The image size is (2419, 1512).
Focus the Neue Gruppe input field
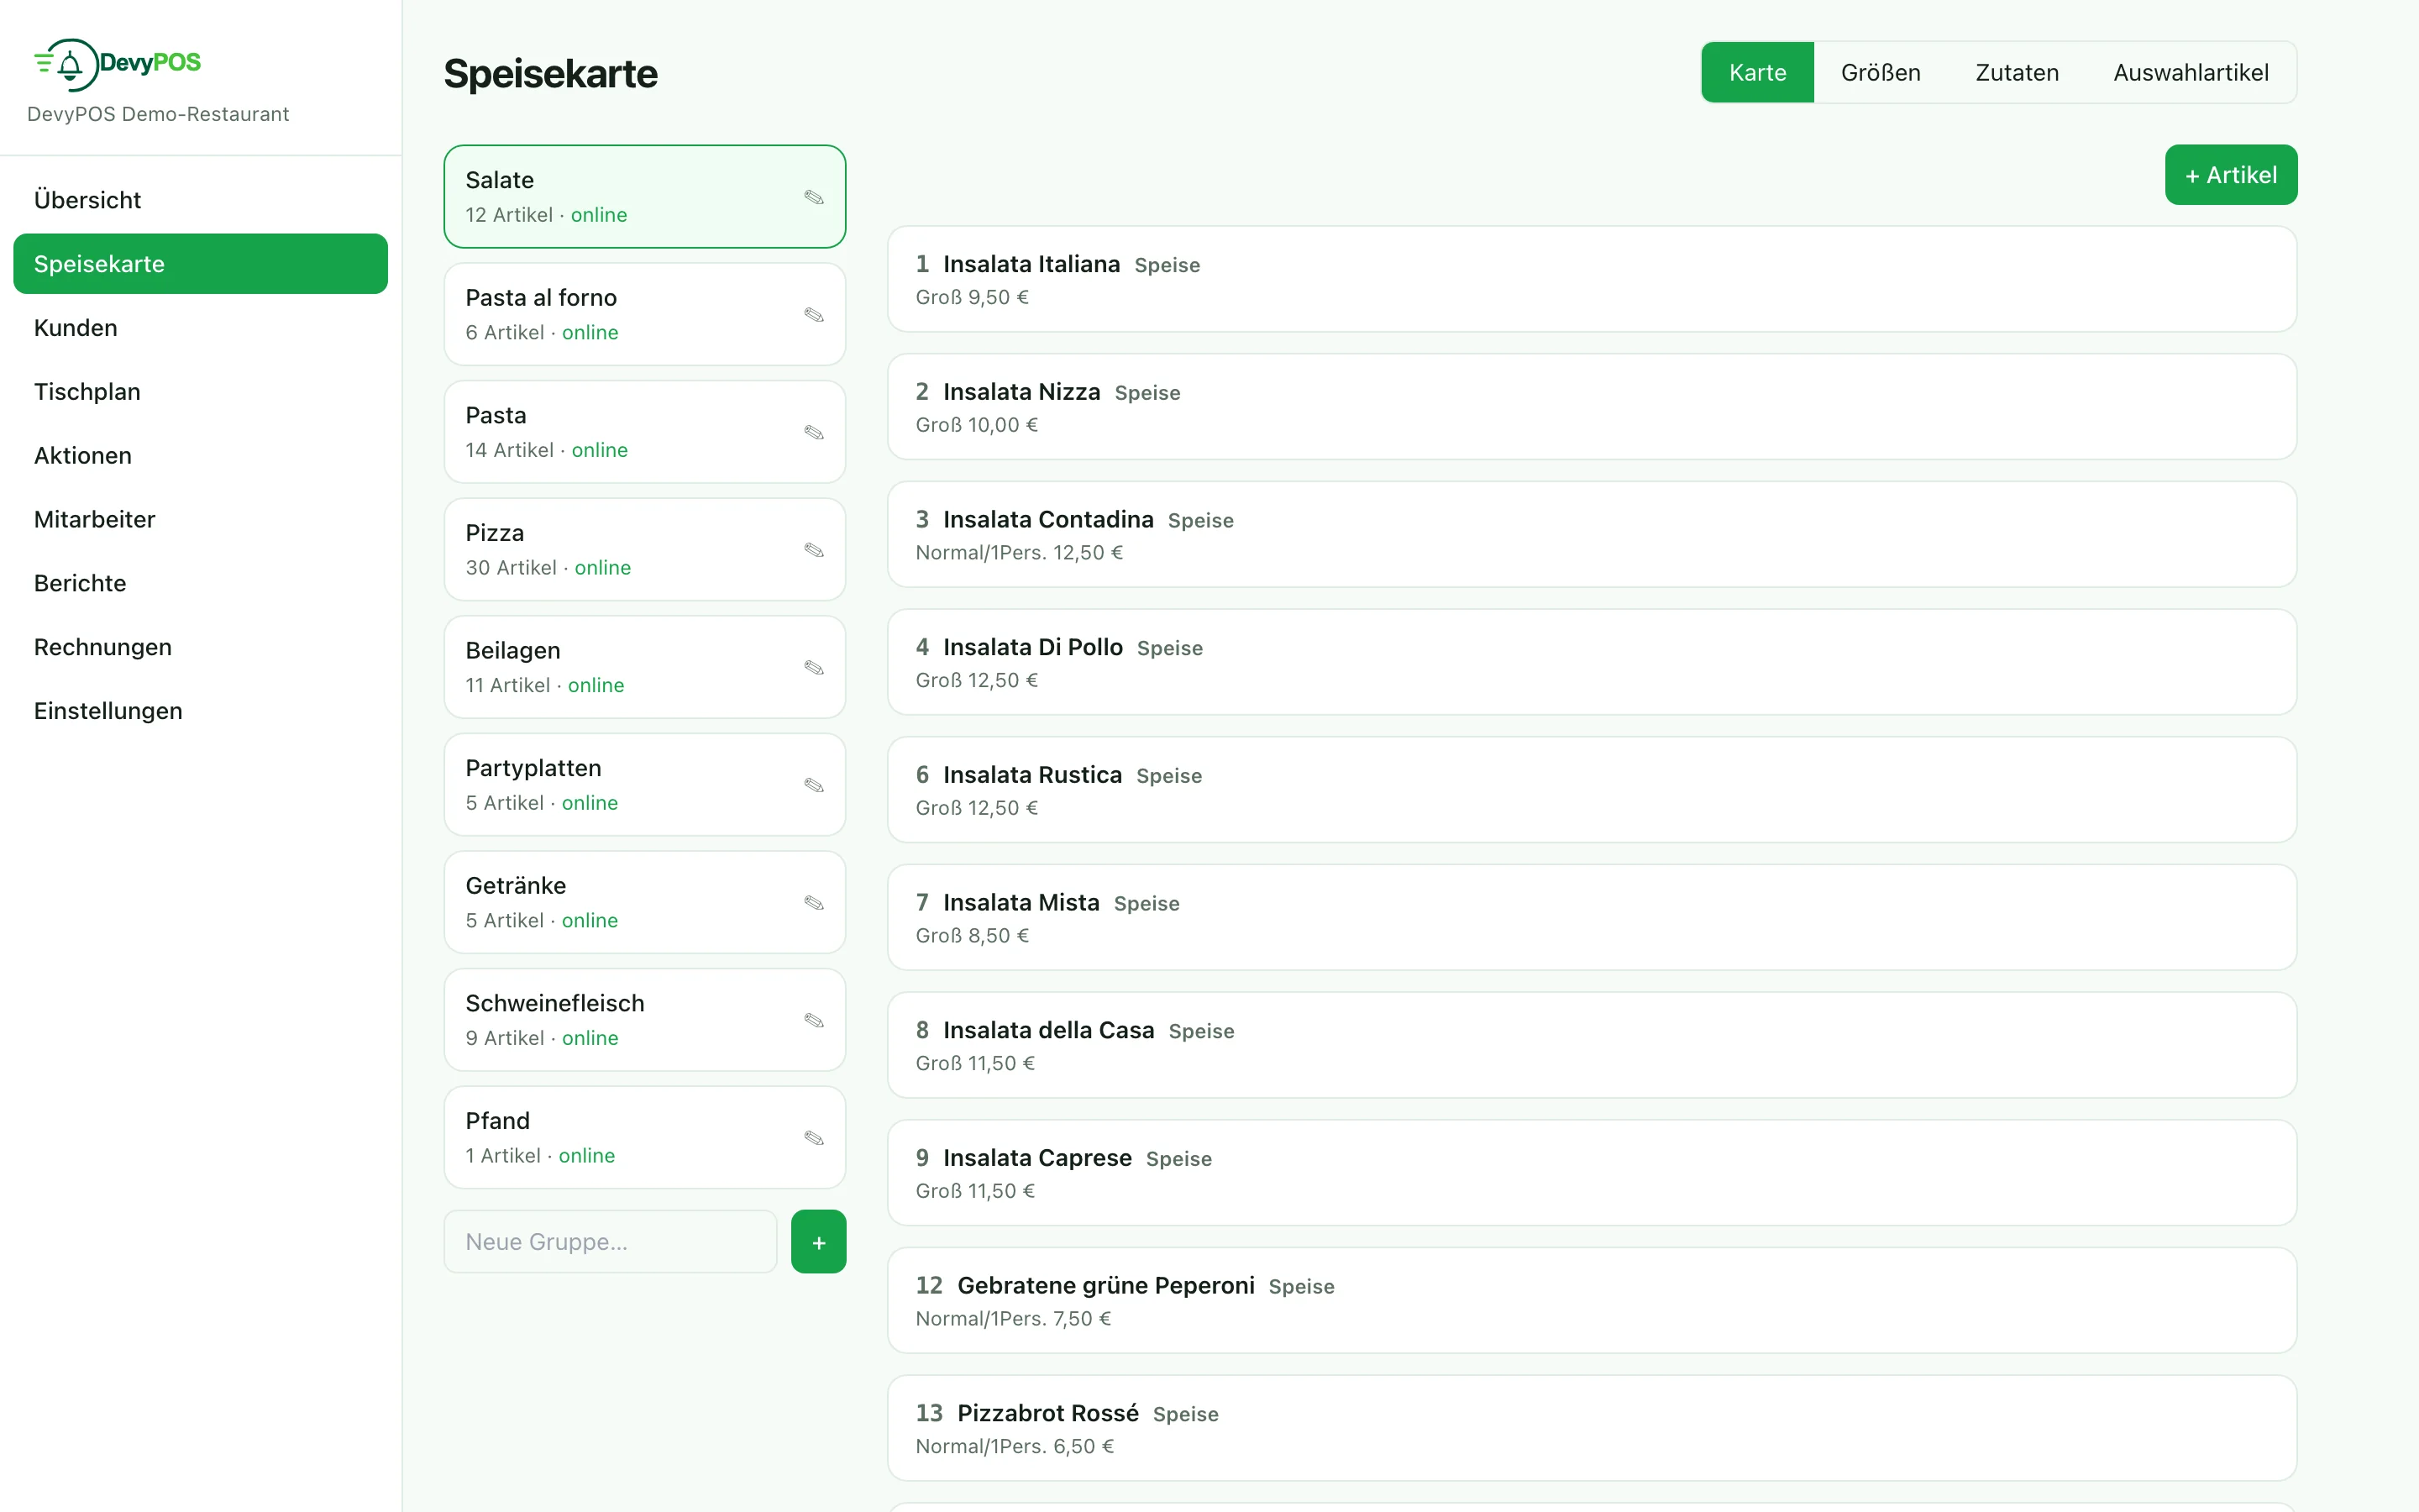pos(611,1242)
